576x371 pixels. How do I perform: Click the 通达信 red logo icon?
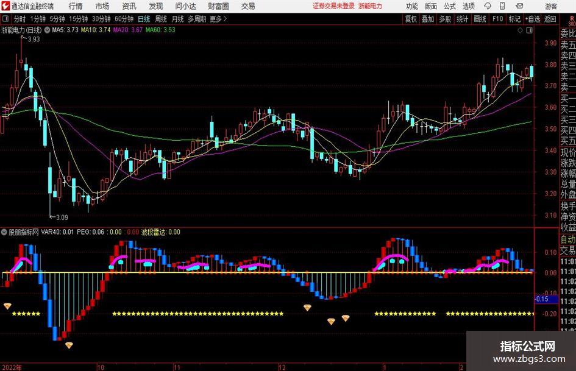pyautogui.click(x=5, y=6)
